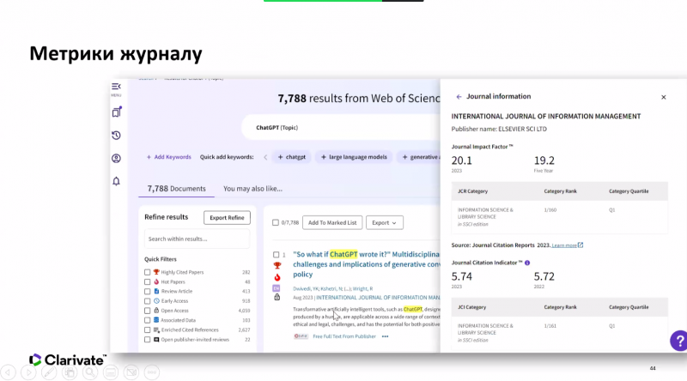Click external link icon next to Learn more
The width and height of the screenshot is (687, 381).
click(581, 245)
